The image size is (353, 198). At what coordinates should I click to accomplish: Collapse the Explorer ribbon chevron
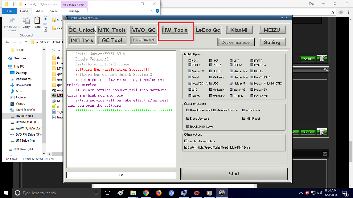click(151, 11)
